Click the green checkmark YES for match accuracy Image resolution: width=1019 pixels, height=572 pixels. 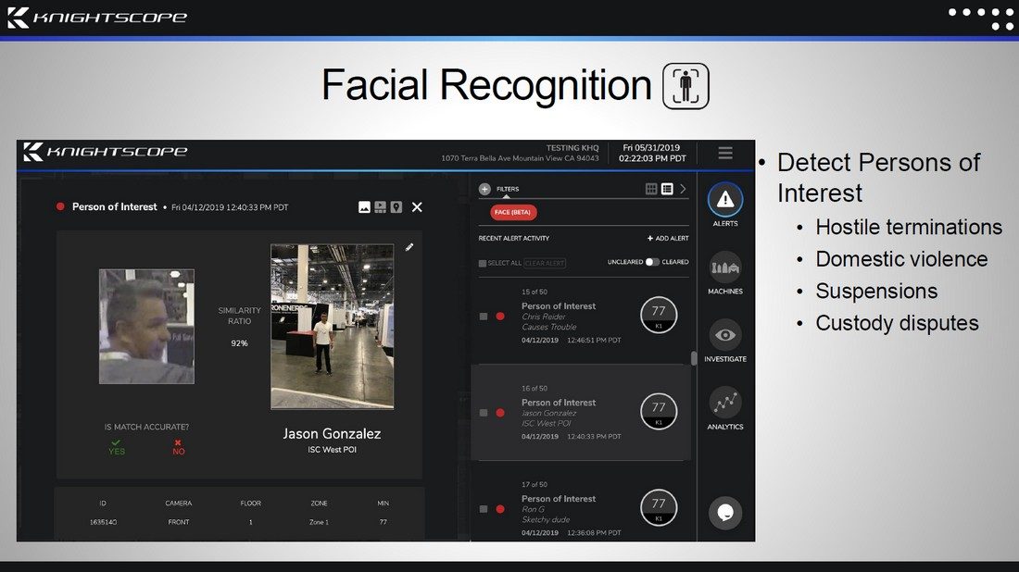117,447
